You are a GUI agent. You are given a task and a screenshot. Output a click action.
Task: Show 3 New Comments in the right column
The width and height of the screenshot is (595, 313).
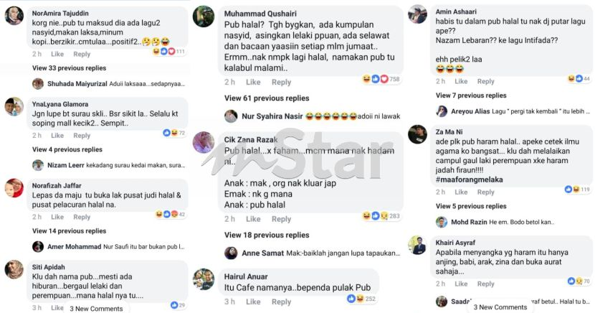pyautogui.click(x=500, y=307)
